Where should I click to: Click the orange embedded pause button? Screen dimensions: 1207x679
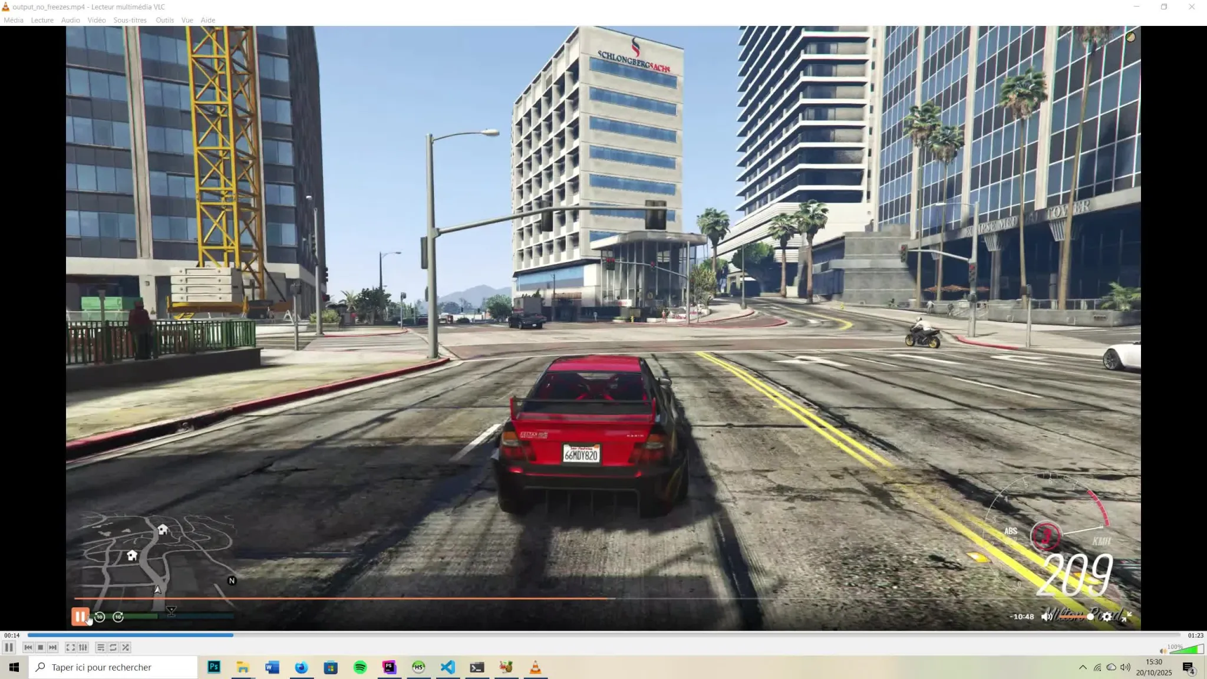[x=80, y=617]
